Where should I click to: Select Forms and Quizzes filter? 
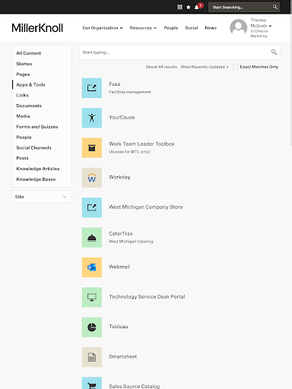37,127
